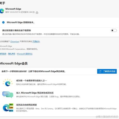Click the sunburst Edge new features icon
The width and height of the screenshot is (119, 119).
pyautogui.click(x=8, y=83)
